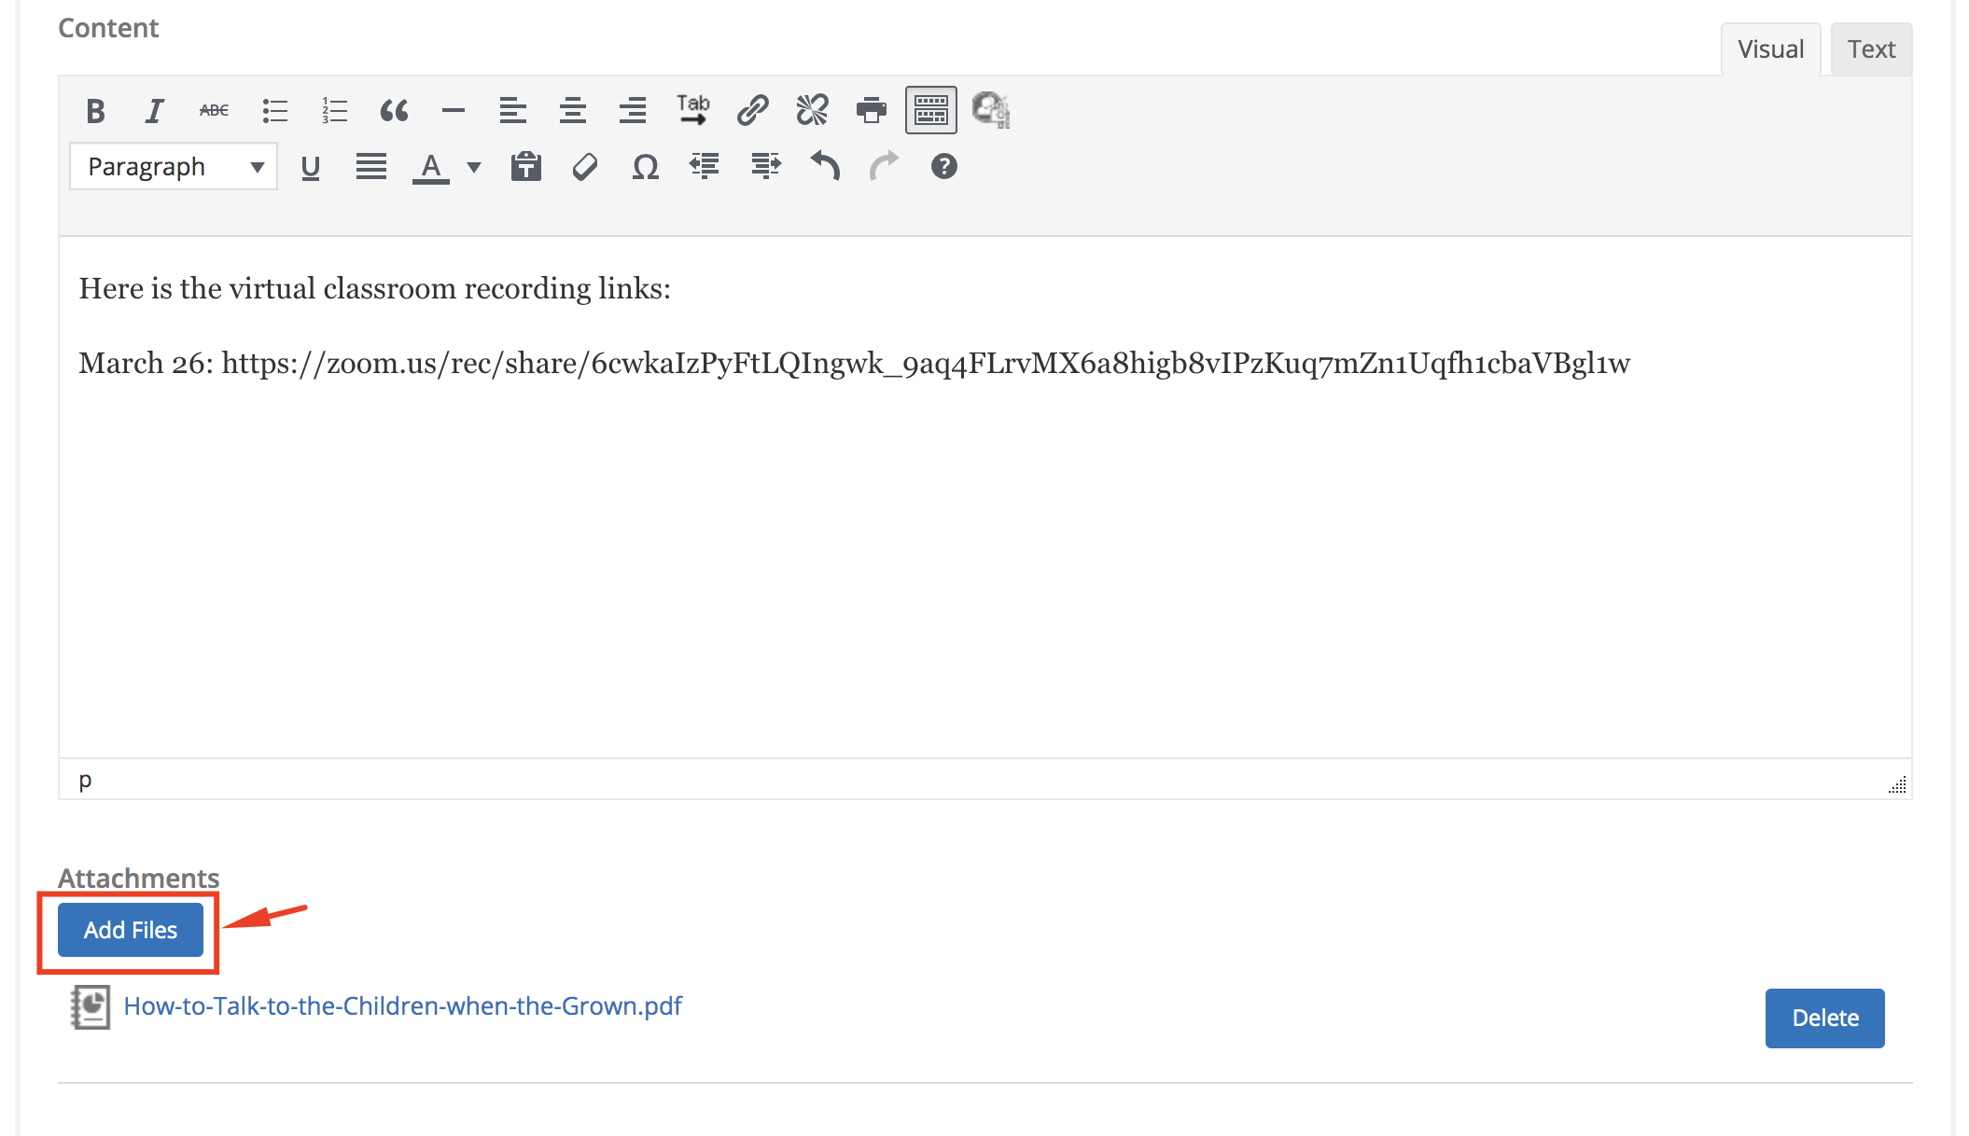The height and width of the screenshot is (1136, 1969).
Task: Toggle strikethrough formatting
Action: (x=214, y=111)
